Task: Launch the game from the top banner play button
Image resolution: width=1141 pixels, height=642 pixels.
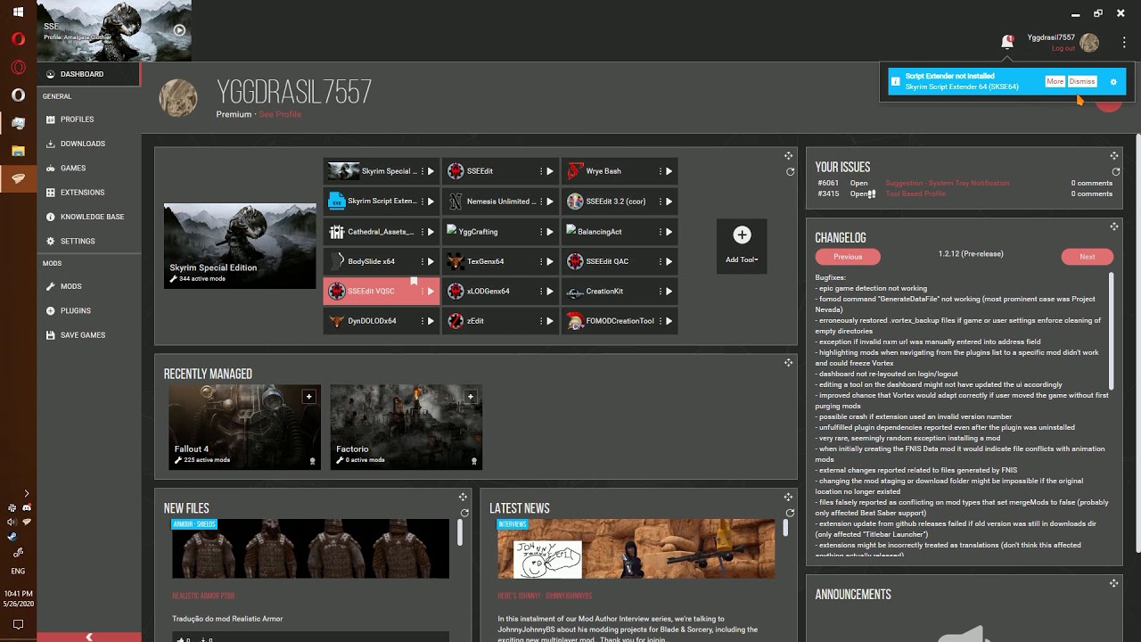Action: 179,30
